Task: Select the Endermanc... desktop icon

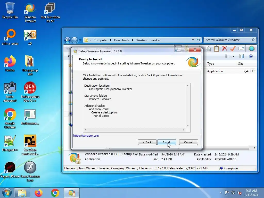Action: coord(30,117)
